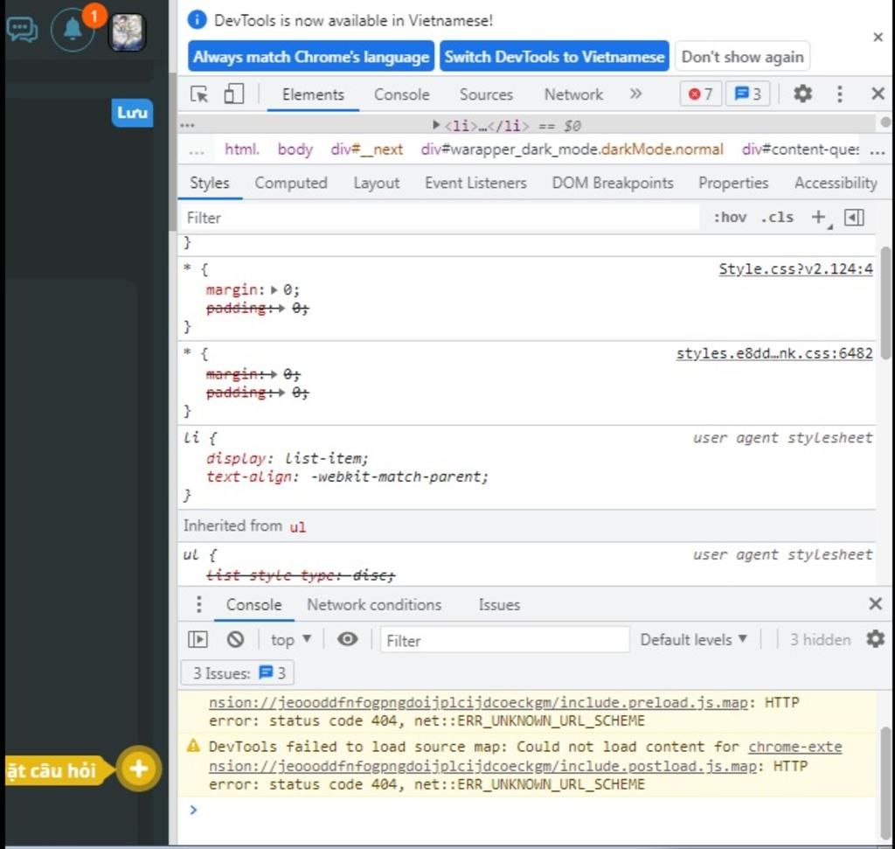Show more DevTools tabs chevron
This screenshot has height=849, width=895.
coord(635,94)
